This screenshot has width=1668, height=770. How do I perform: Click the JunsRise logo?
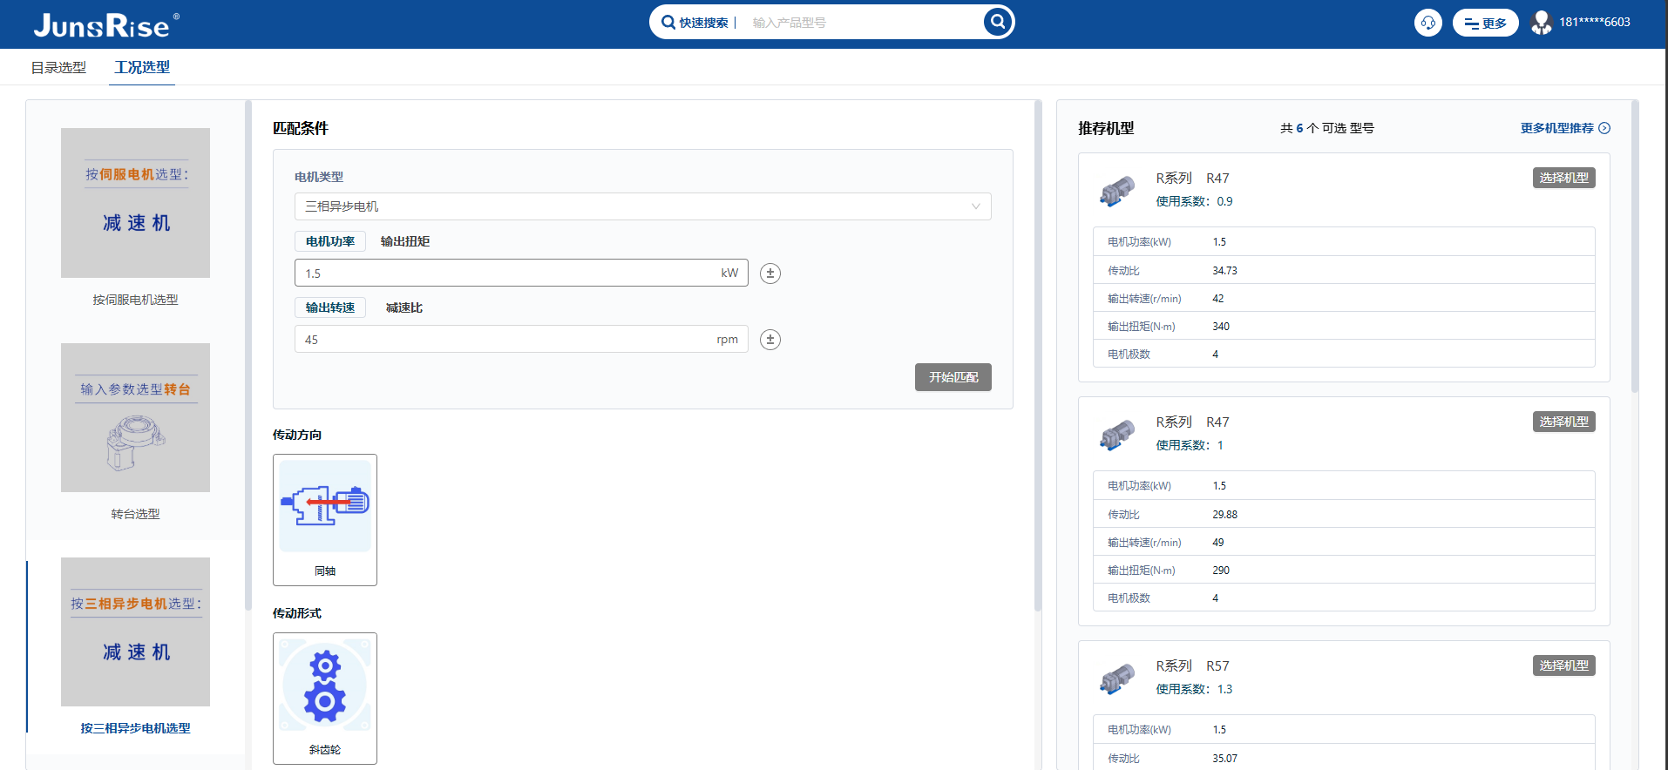click(x=106, y=24)
